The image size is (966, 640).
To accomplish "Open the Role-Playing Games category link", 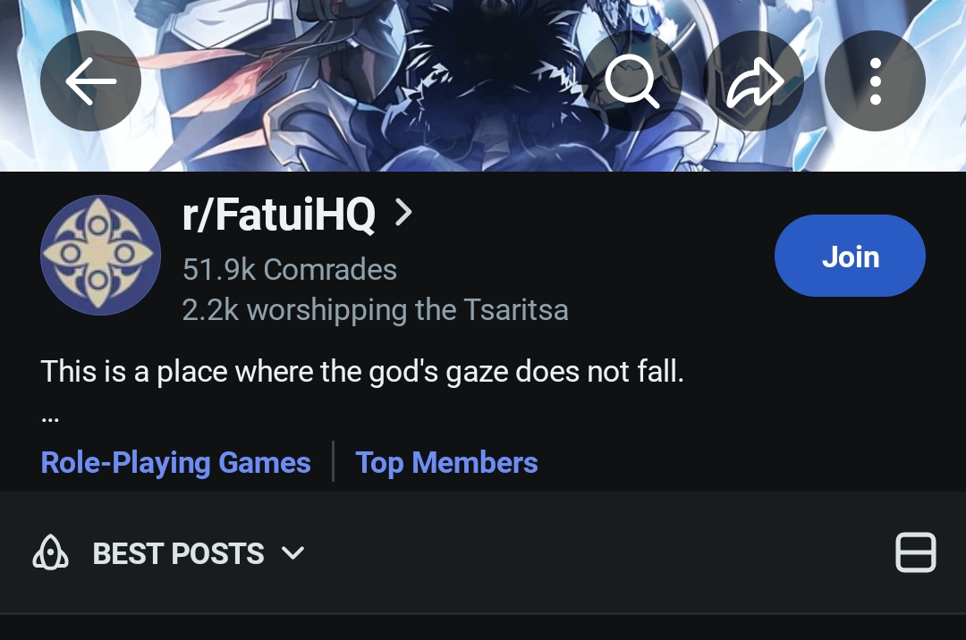I will pos(175,462).
